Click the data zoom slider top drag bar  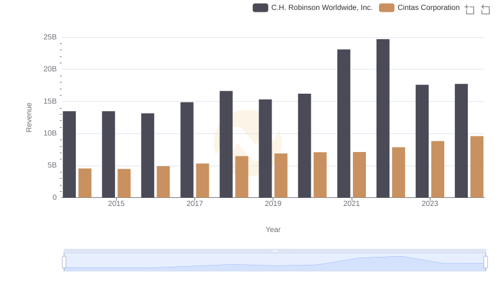[275, 251]
